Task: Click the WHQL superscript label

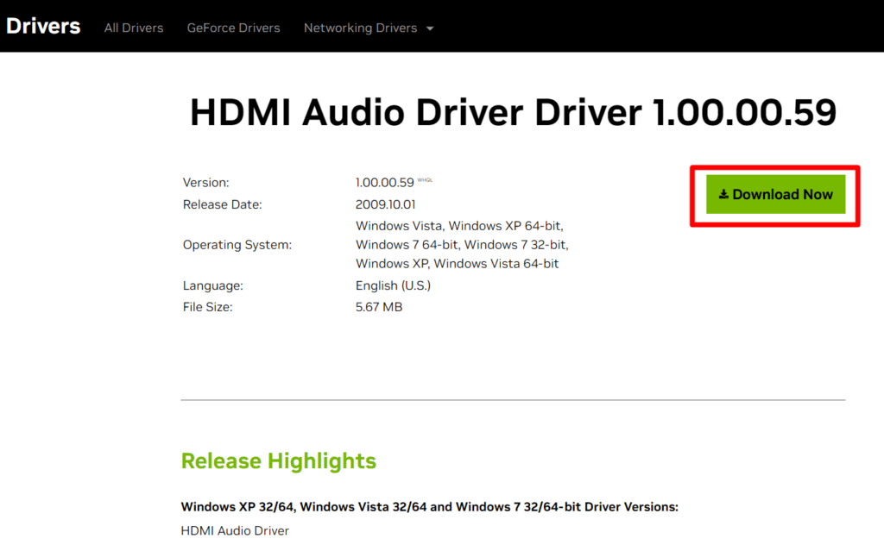Action: click(x=425, y=180)
